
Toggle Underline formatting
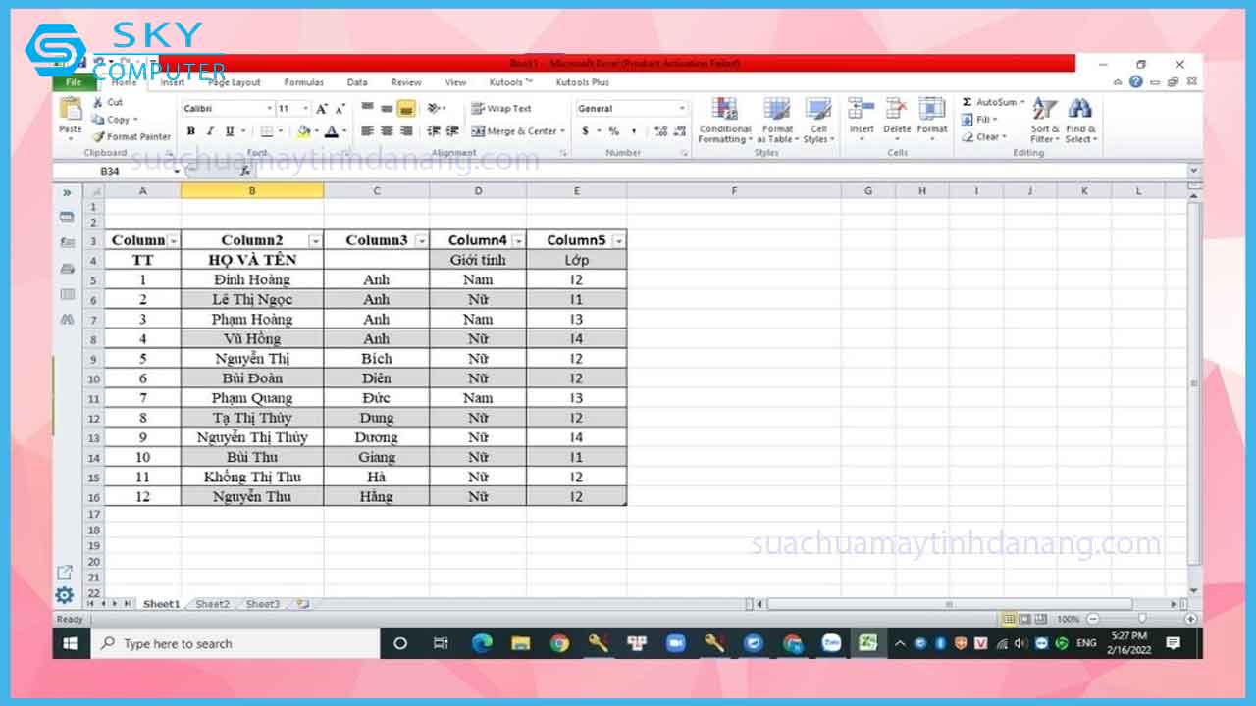230,131
